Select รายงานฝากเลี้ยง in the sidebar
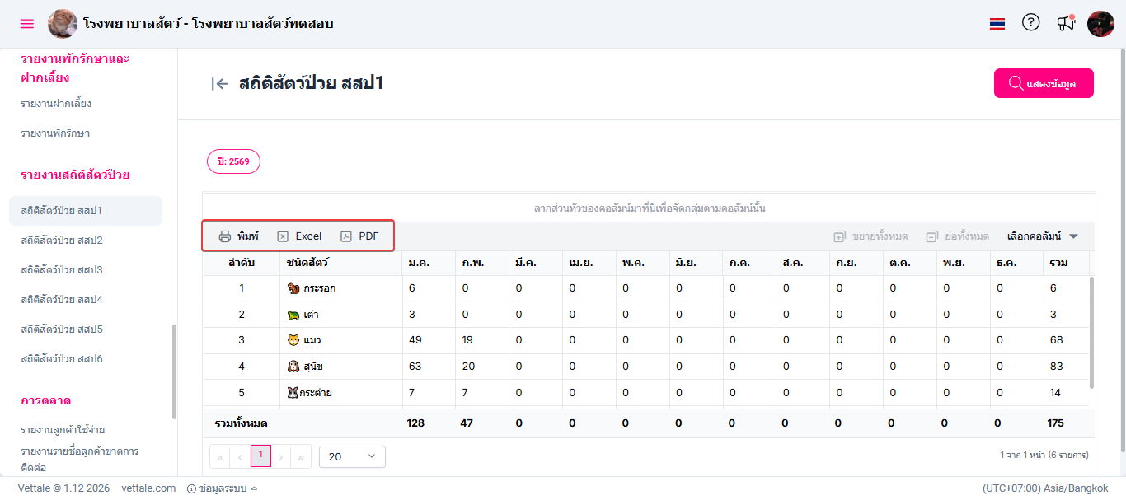The width and height of the screenshot is (1126, 500). 56,104
